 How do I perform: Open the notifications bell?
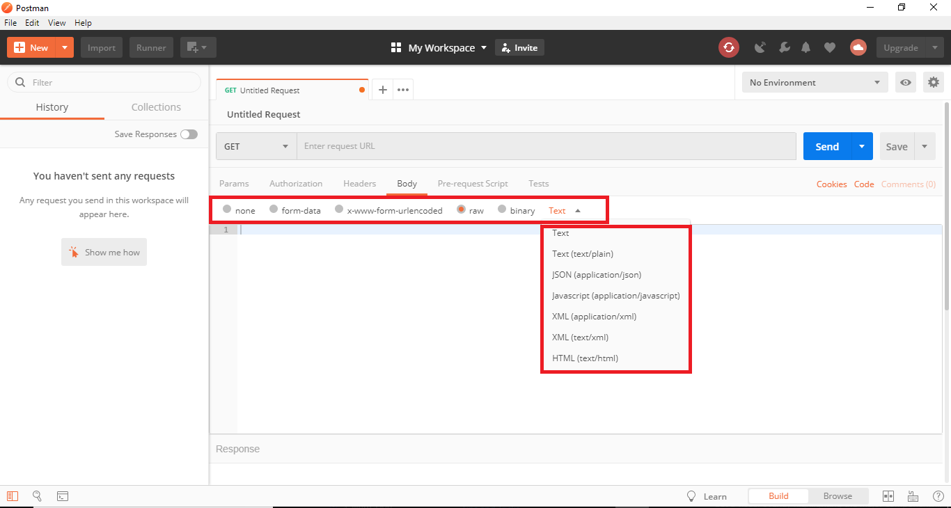[x=806, y=47]
